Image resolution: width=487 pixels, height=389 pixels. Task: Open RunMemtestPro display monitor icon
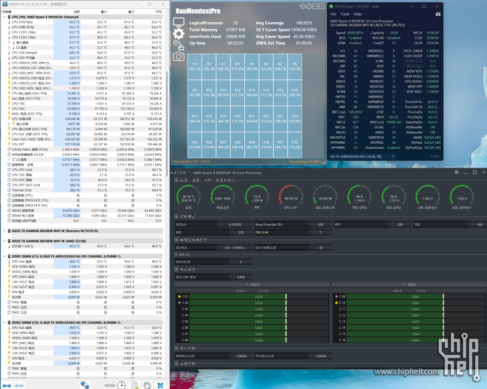tap(179, 22)
